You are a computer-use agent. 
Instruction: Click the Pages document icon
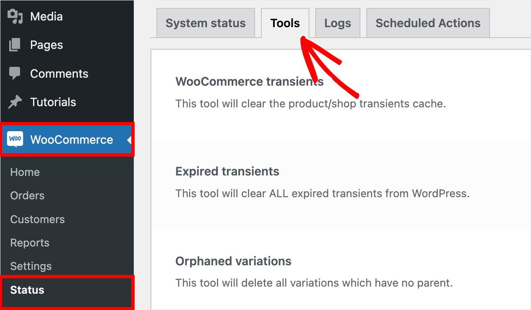(x=14, y=45)
